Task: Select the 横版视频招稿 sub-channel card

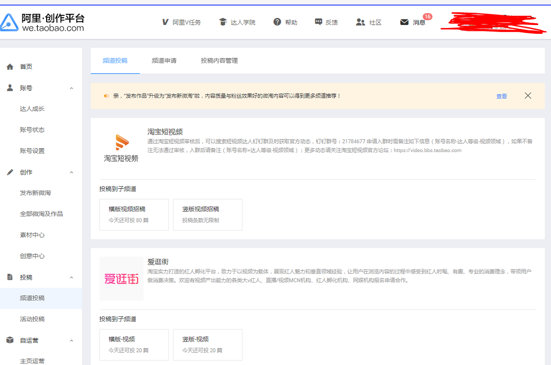Action: 134,214
